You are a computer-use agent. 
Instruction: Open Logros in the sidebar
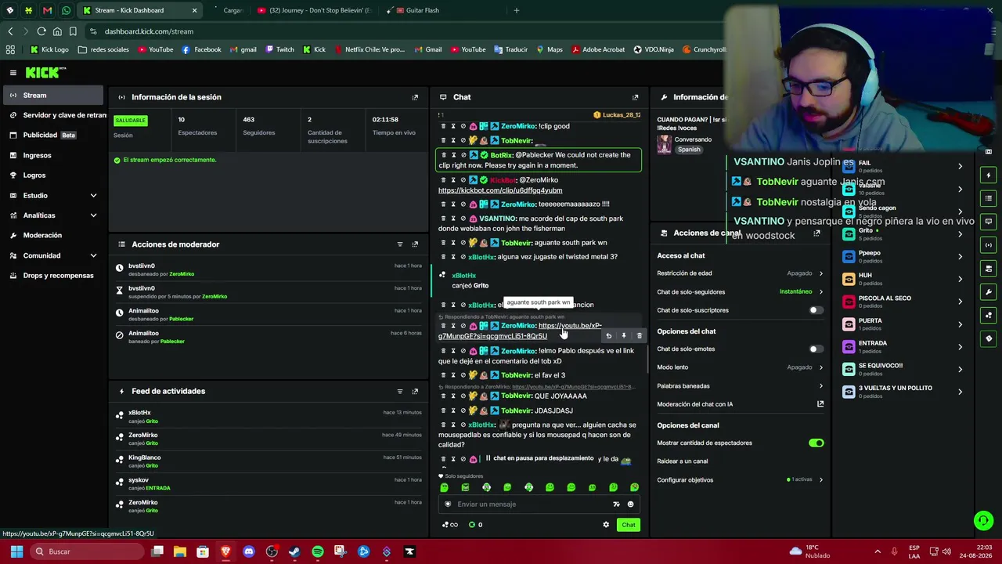(53, 175)
